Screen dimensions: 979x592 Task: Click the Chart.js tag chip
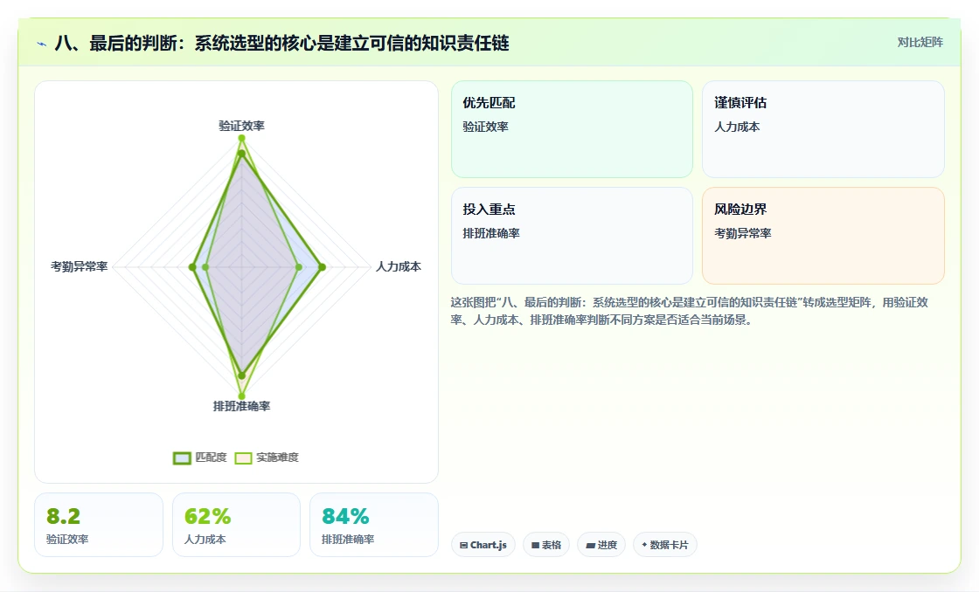(483, 545)
